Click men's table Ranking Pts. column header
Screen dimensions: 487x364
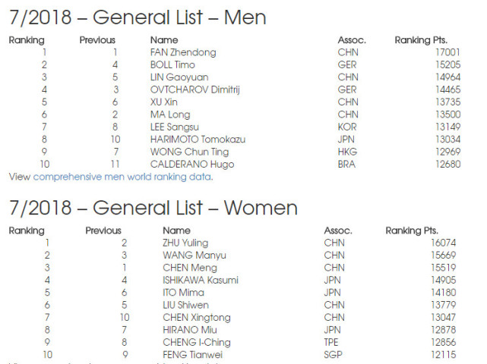421,40
